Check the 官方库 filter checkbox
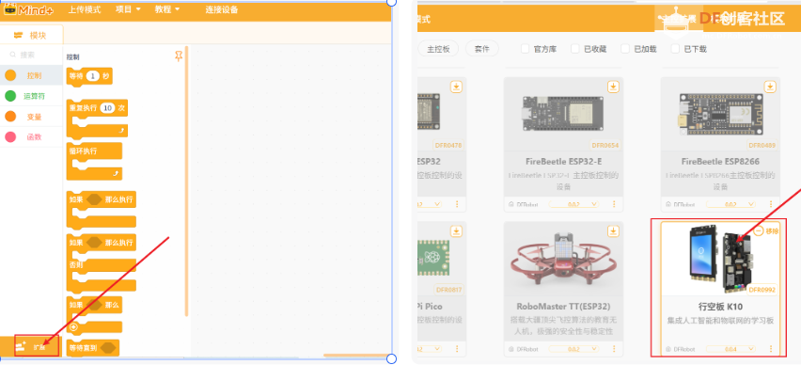Screen dimensions: 801x365 (x=525, y=49)
